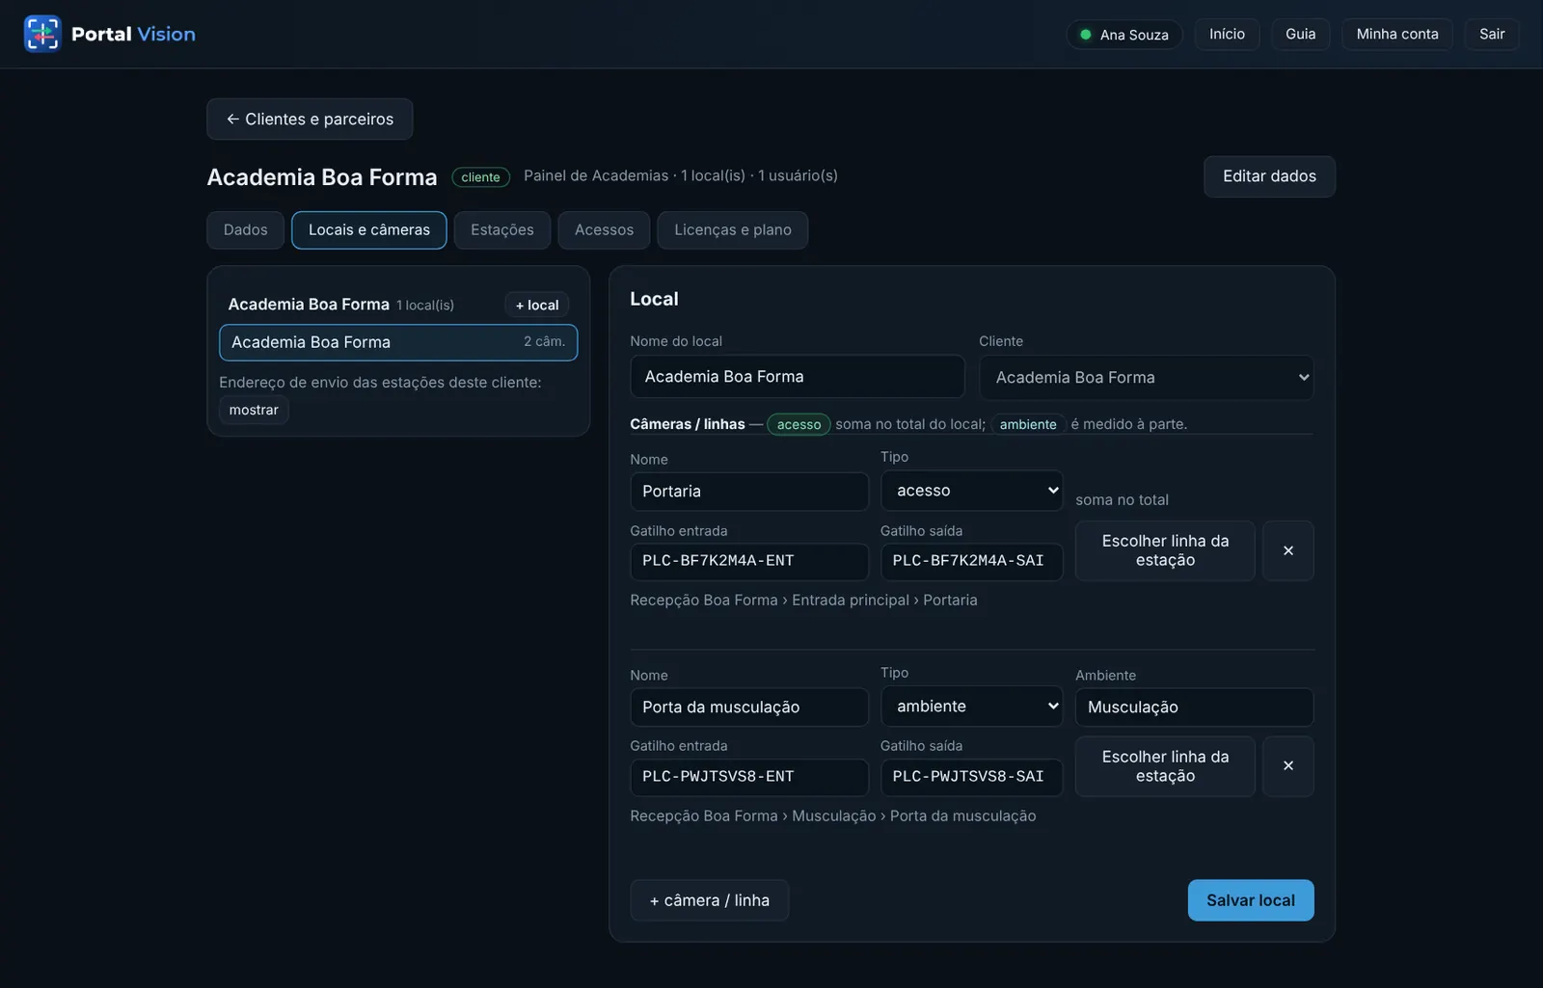Click the cliente badge next to the title
Image resolution: width=1543 pixels, height=988 pixels.
click(x=480, y=177)
